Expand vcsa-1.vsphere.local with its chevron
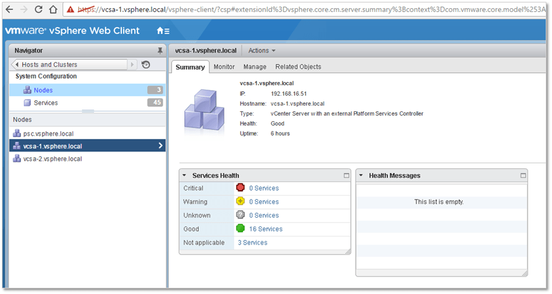 click(160, 145)
